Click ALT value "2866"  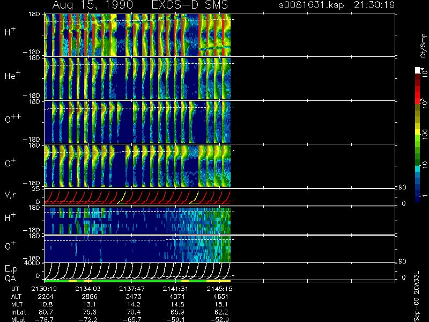point(90,297)
